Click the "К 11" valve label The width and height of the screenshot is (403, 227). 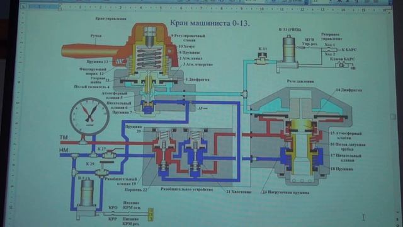click(263, 49)
